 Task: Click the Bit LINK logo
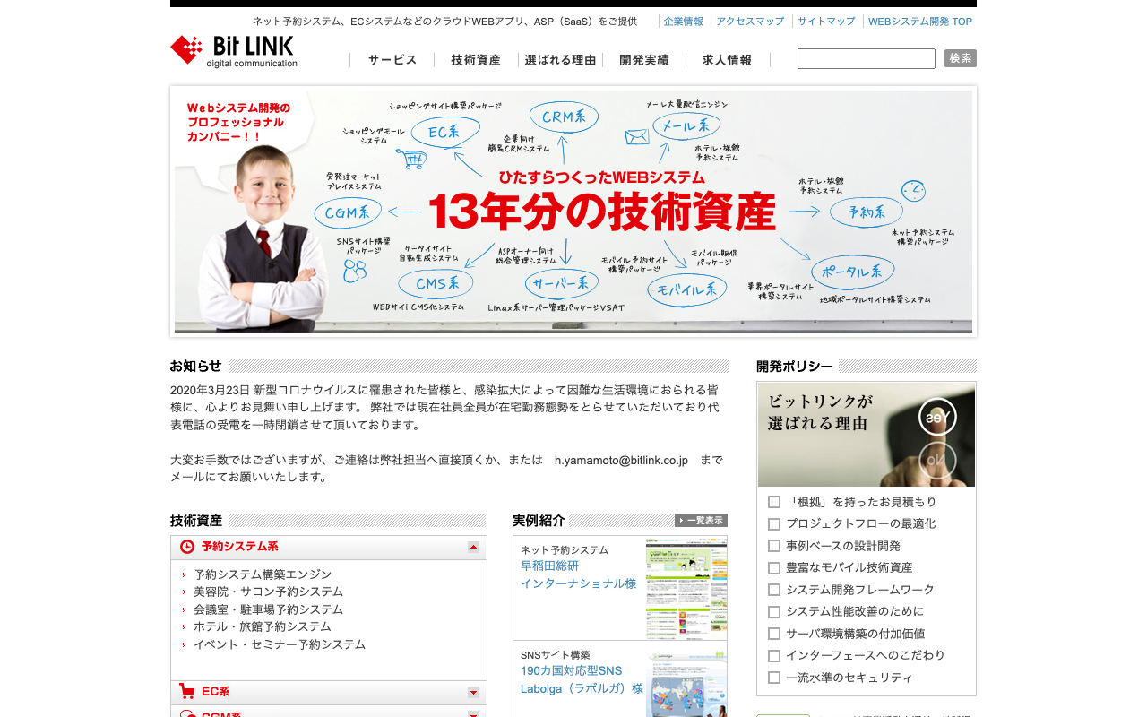point(234,51)
